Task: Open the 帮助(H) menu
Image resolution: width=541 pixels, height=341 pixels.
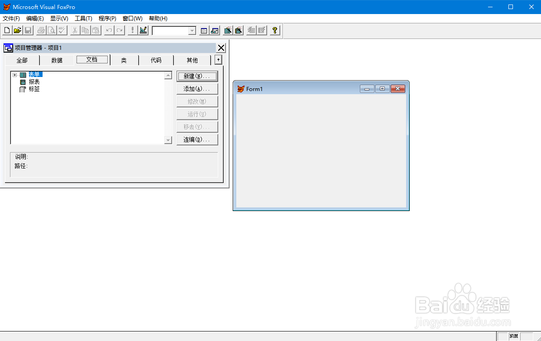Action: pos(158,18)
